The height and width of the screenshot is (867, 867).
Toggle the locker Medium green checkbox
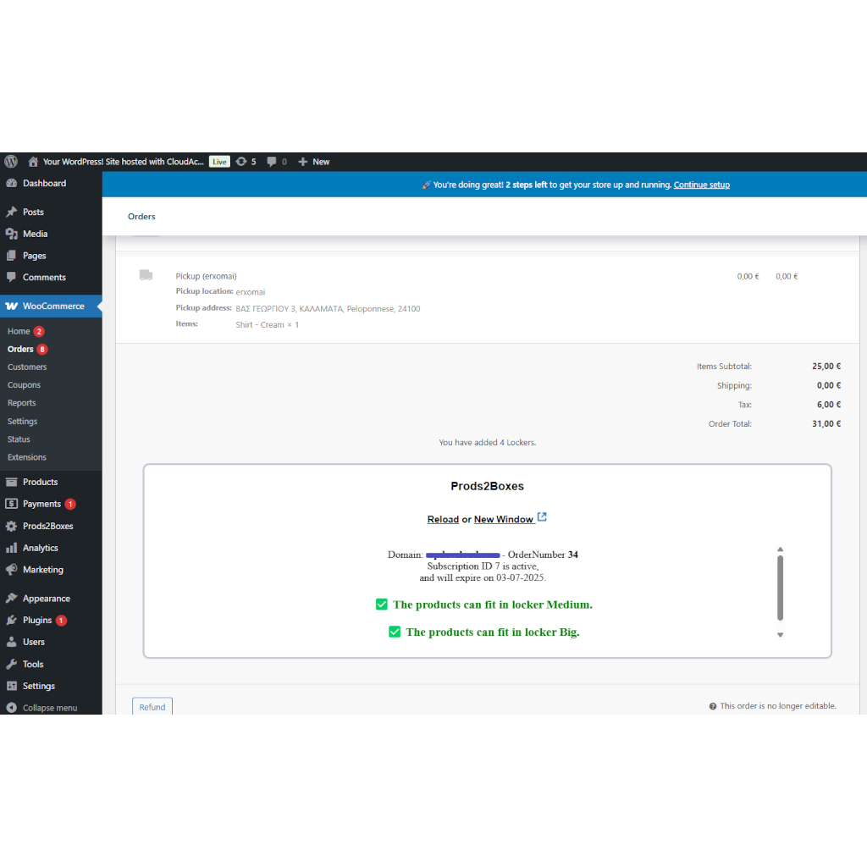click(382, 605)
